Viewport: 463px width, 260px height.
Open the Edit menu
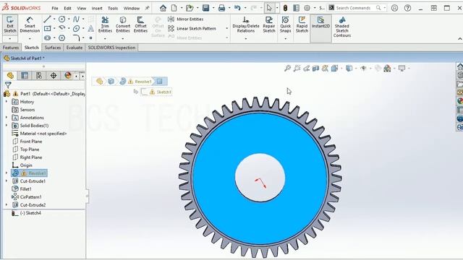(67, 8)
